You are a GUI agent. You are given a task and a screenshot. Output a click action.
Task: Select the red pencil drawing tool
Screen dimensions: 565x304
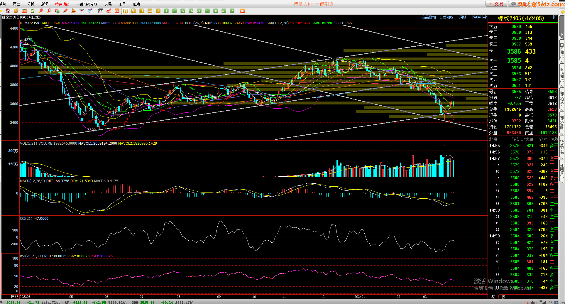click(65, 11)
